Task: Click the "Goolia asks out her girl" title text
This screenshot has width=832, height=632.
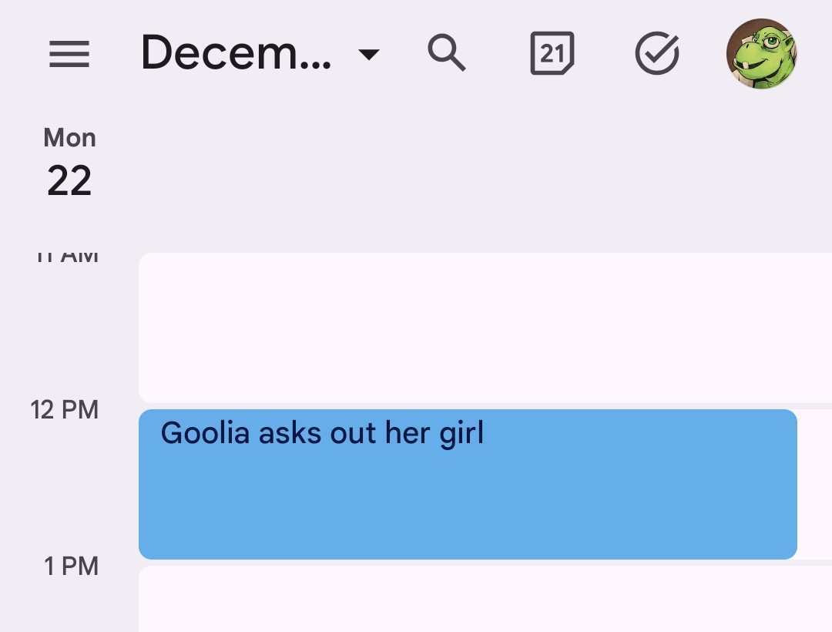Action: click(322, 434)
